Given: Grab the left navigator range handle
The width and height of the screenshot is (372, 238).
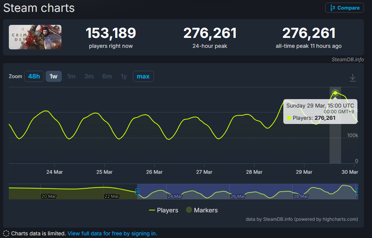Looking at the screenshot, I should point(137,192).
